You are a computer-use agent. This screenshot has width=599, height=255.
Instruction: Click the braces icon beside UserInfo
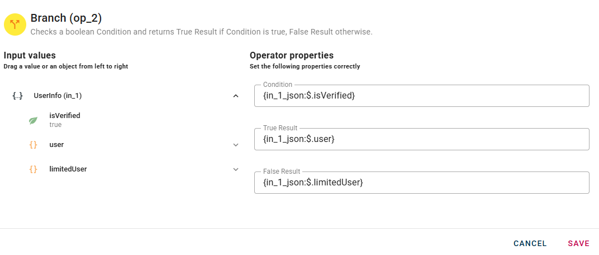tap(17, 96)
